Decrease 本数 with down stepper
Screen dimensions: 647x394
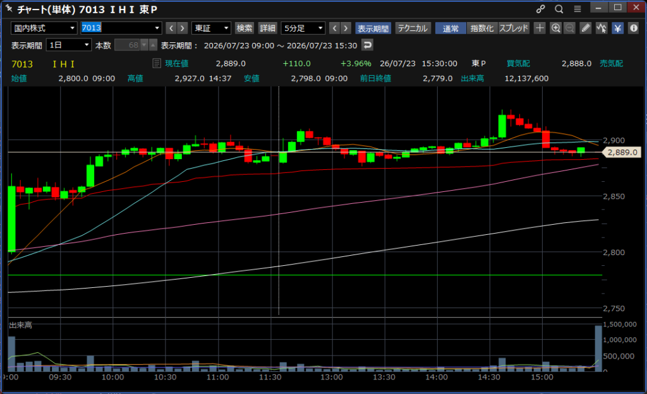pyautogui.click(x=144, y=45)
